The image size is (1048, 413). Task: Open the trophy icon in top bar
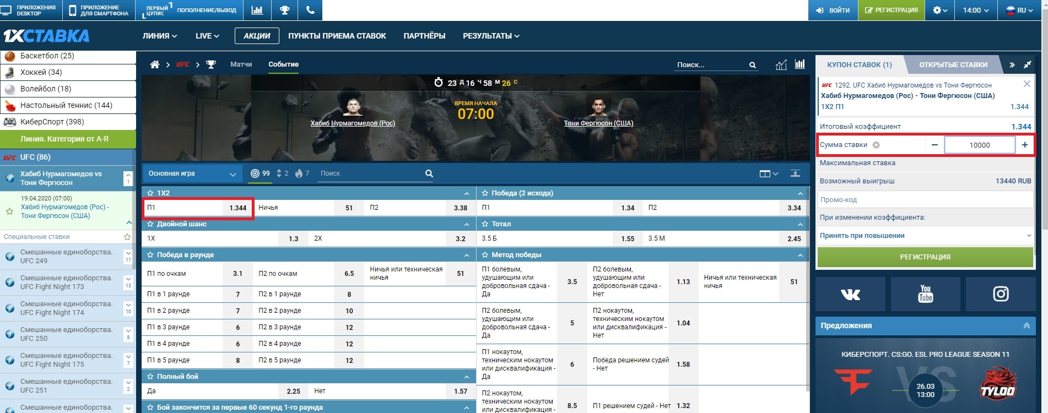click(284, 10)
